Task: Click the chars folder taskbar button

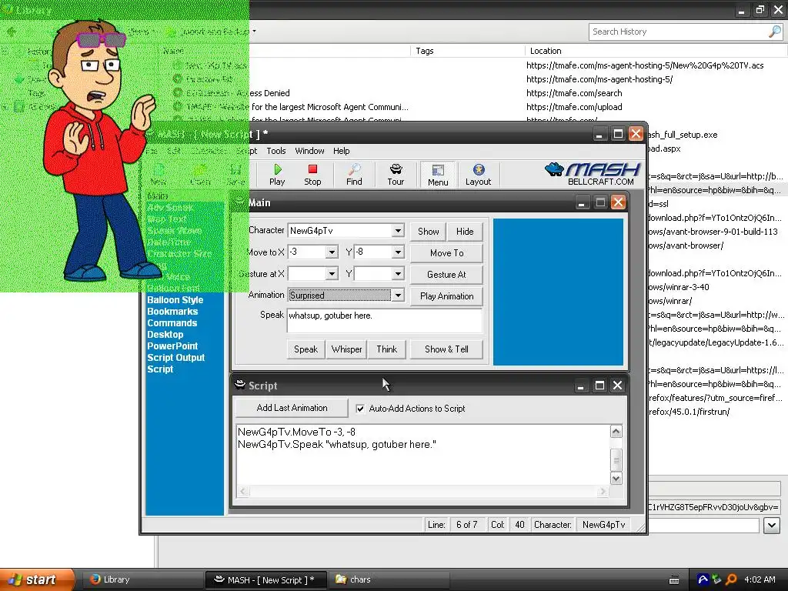Action: point(387,579)
